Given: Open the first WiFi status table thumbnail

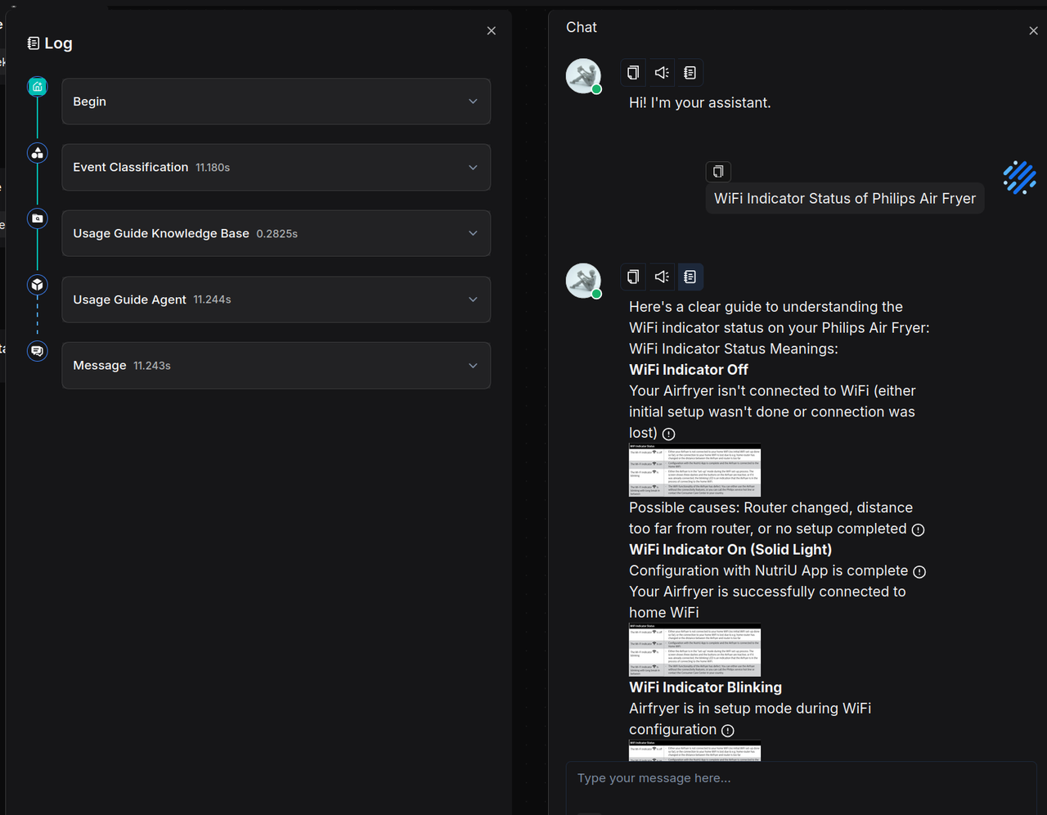Looking at the screenshot, I should (x=694, y=471).
